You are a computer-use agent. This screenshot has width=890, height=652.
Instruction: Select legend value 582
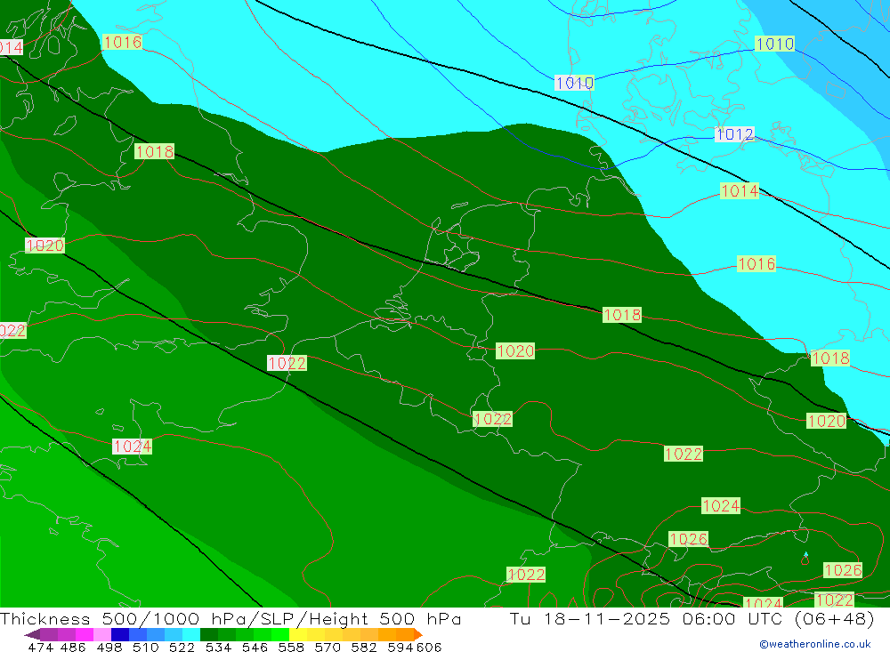363,647
